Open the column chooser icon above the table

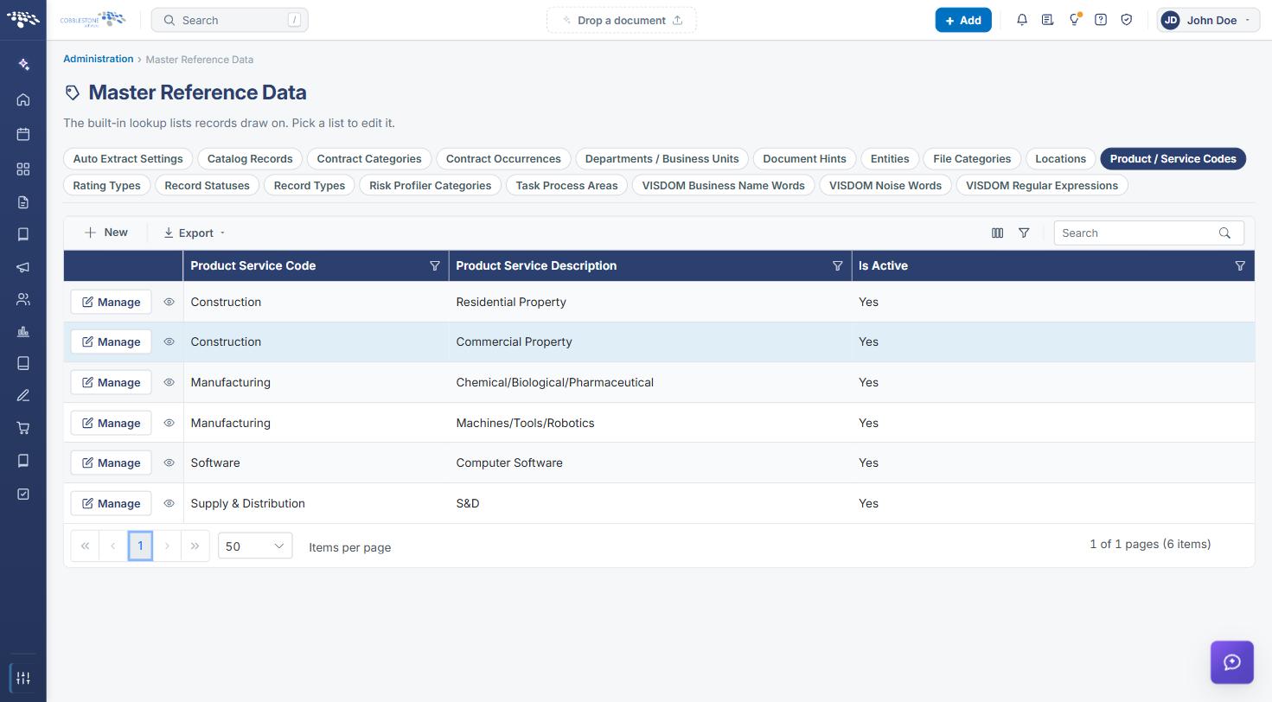[x=997, y=233]
